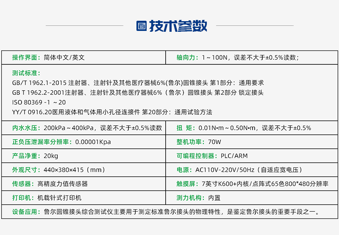Select the YY/T 0916.20 standard line
Screen dimensions: 339x235
click(112, 112)
